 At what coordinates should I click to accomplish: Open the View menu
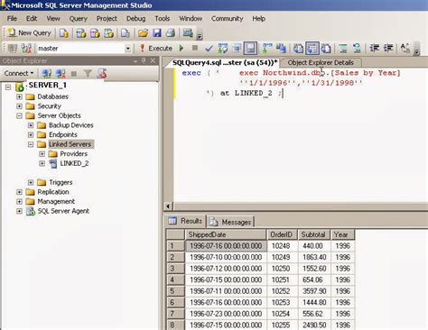point(53,19)
